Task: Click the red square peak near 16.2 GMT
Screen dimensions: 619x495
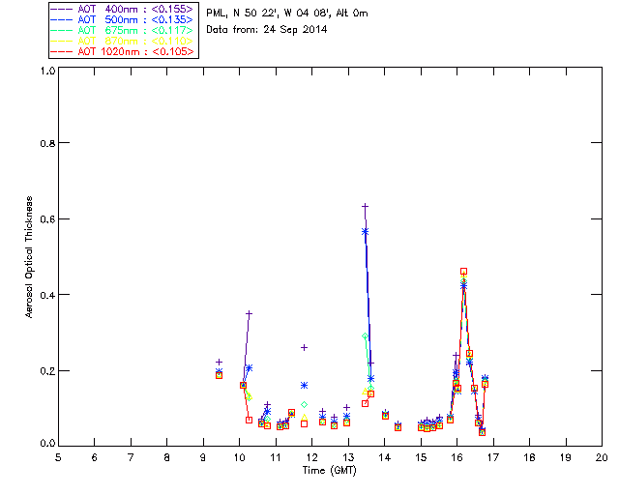Action: click(x=464, y=271)
